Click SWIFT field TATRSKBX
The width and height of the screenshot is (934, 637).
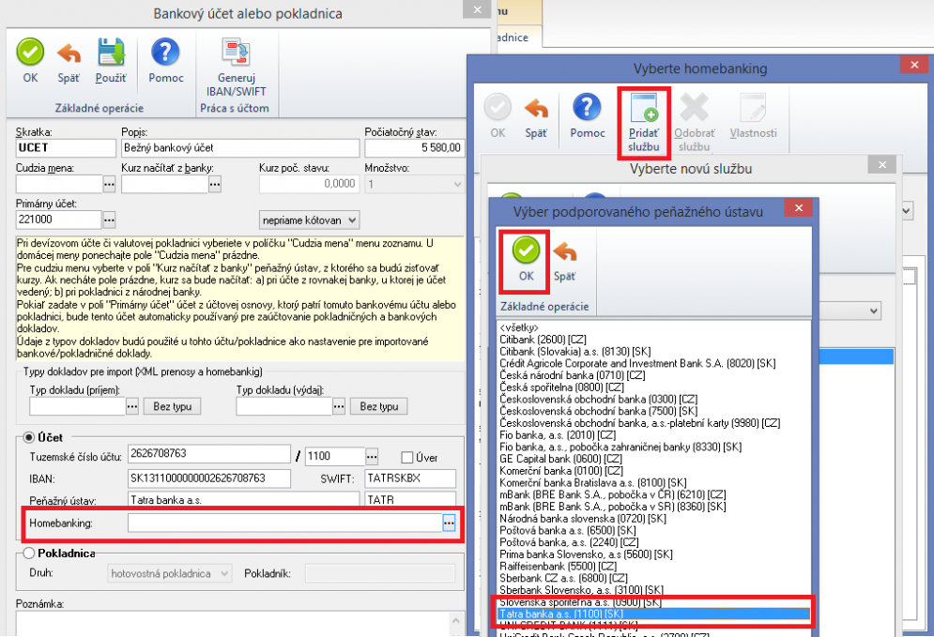coord(410,478)
